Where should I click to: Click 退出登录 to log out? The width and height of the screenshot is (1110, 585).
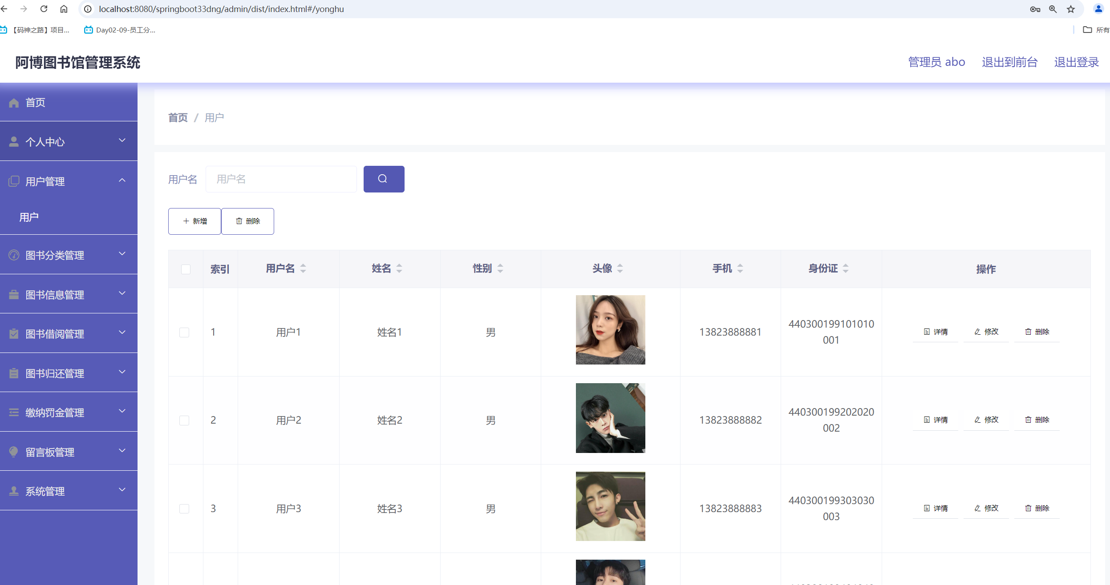1076,62
